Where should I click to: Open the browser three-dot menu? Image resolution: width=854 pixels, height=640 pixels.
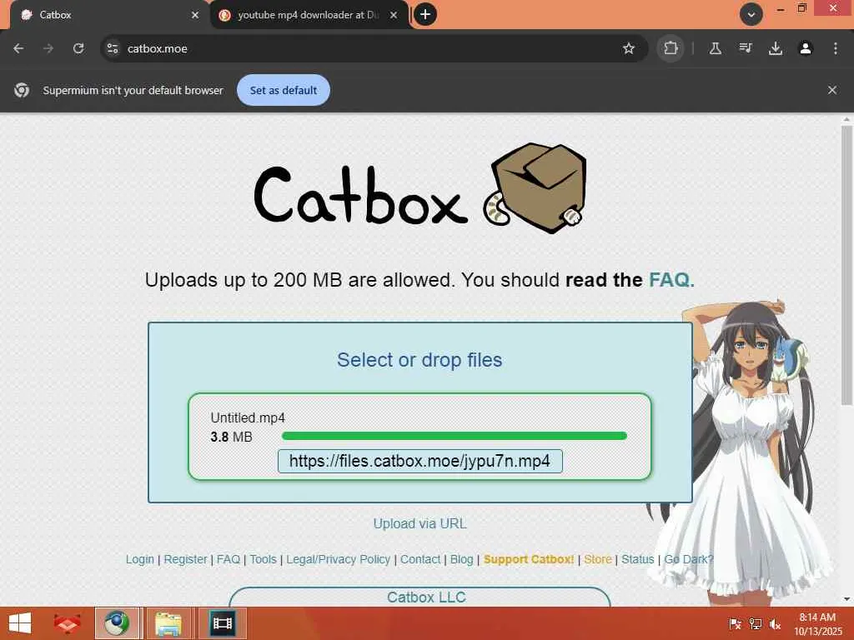tap(836, 48)
